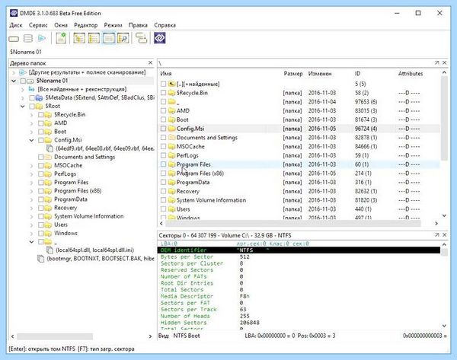Click the select disk toolbar icon
This screenshot has width=457, height=360.
pyautogui.click(x=14, y=39)
